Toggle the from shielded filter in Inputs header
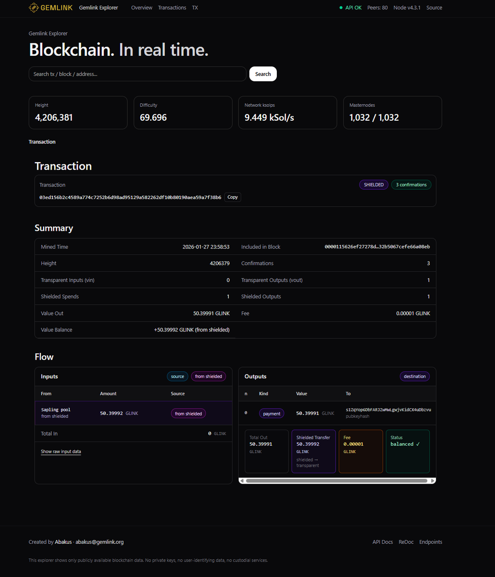Image resolution: width=495 pixels, height=577 pixels. tap(208, 376)
